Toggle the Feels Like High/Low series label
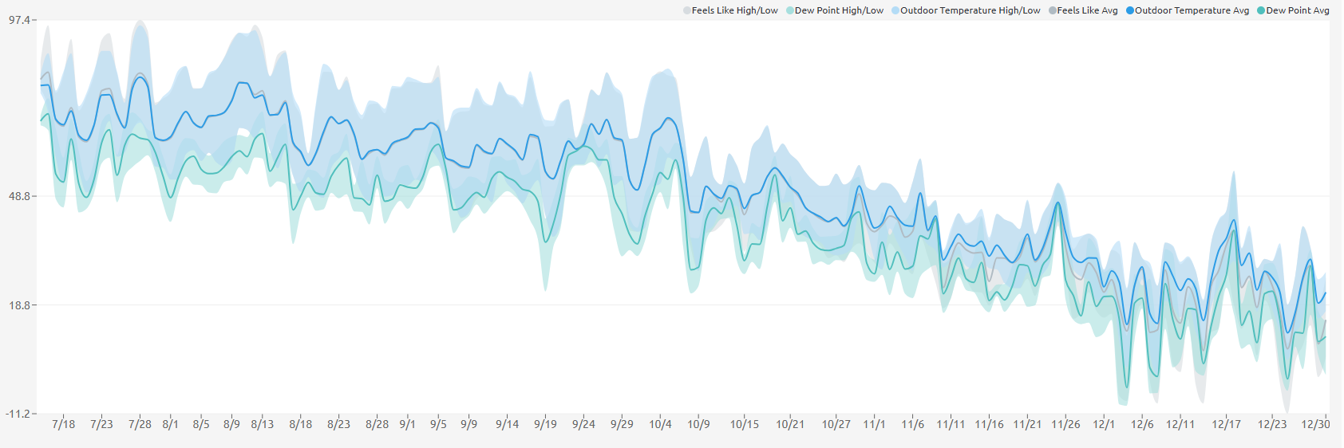 pyautogui.click(x=734, y=10)
